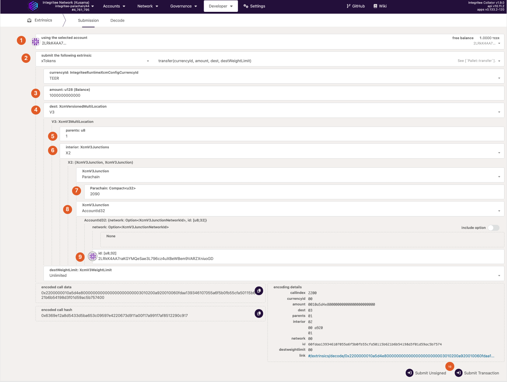Click Submit Transaction button
This screenshot has height=382, width=507.
[x=477, y=373]
